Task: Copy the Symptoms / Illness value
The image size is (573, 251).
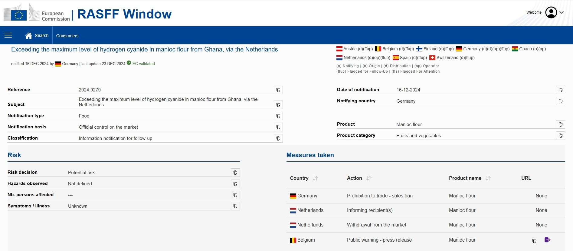Action: click(235, 206)
